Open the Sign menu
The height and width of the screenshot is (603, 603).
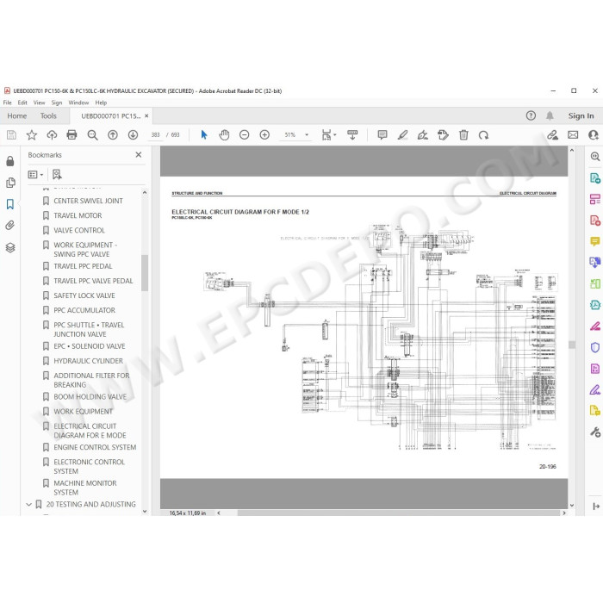click(x=57, y=103)
